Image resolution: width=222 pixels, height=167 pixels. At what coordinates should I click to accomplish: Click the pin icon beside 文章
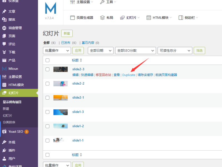4,11
